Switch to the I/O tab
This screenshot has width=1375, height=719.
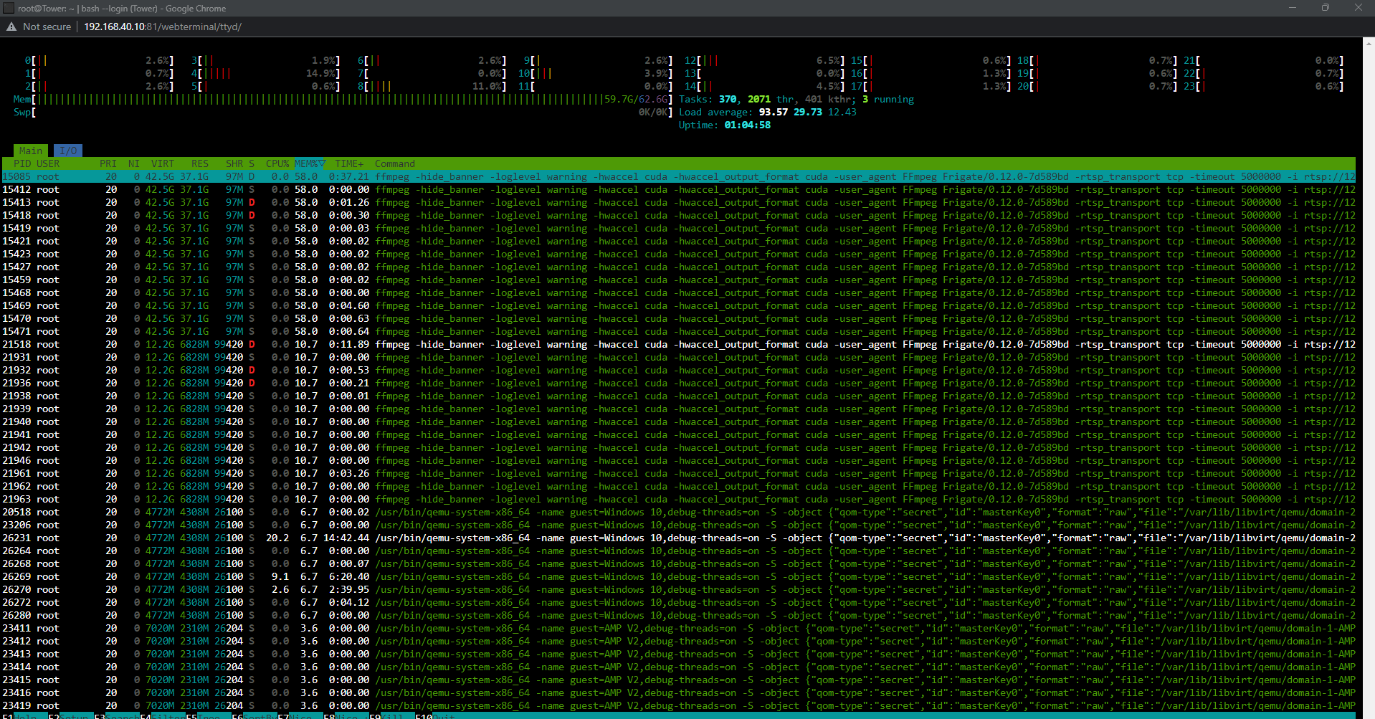[x=68, y=151]
